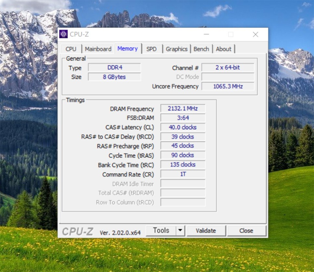Image resolution: width=314 pixels, height=272 pixels.
Task: Click the 2 x 64-bit channel field
Action: pyautogui.click(x=228, y=68)
